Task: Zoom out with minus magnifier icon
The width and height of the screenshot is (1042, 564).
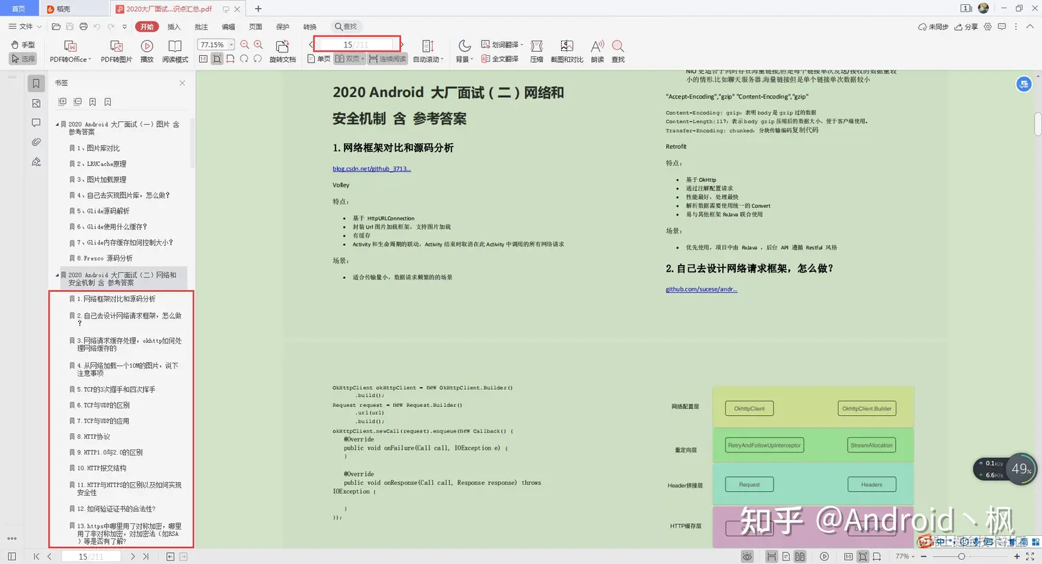Action: [x=245, y=45]
